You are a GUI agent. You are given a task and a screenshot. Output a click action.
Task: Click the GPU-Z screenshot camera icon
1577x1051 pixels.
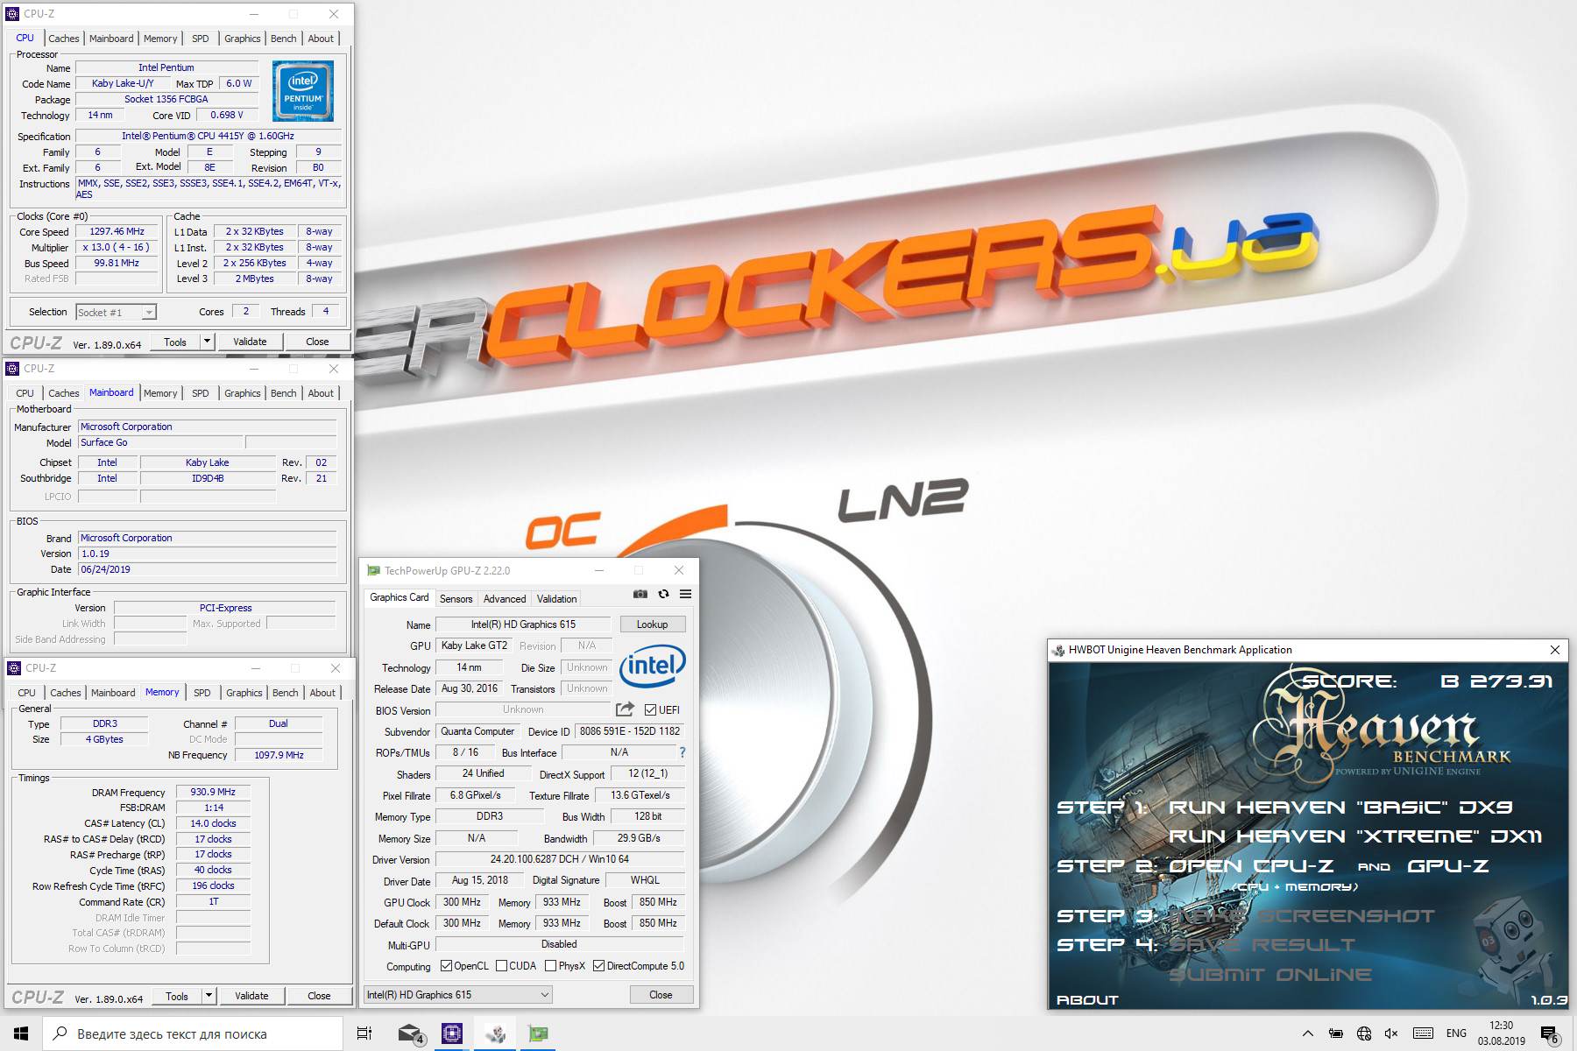(640, 594)
